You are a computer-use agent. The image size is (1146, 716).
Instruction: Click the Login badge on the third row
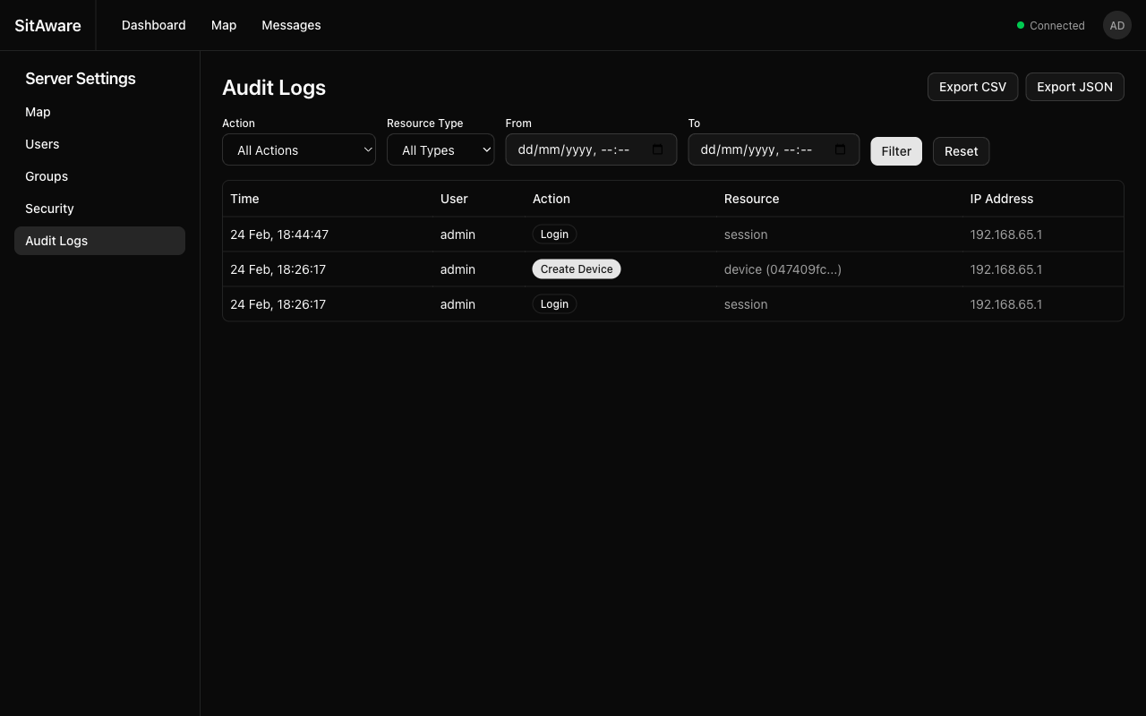click(554, 303)
